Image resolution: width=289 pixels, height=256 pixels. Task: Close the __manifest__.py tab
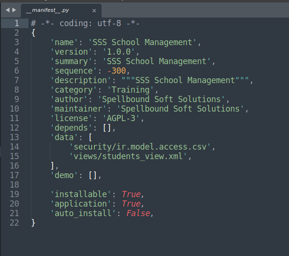(x=94, y=10)
